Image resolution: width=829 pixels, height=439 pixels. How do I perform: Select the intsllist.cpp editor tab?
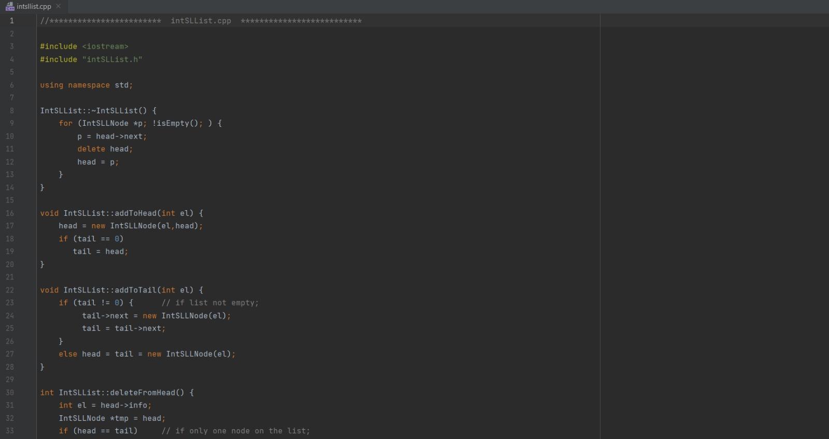tap(34, 7)
